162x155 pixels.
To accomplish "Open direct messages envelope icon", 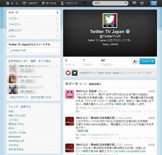I will [x=134, y=3].
